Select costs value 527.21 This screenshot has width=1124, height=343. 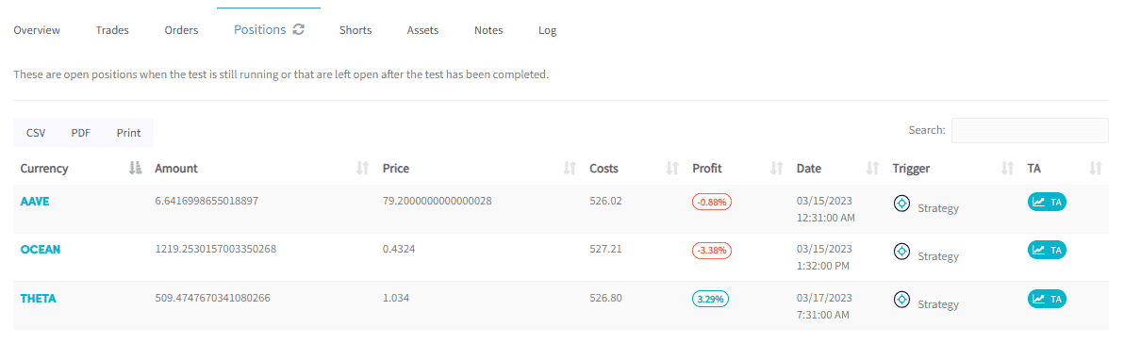pyautogui.click(x=605, y=249)
